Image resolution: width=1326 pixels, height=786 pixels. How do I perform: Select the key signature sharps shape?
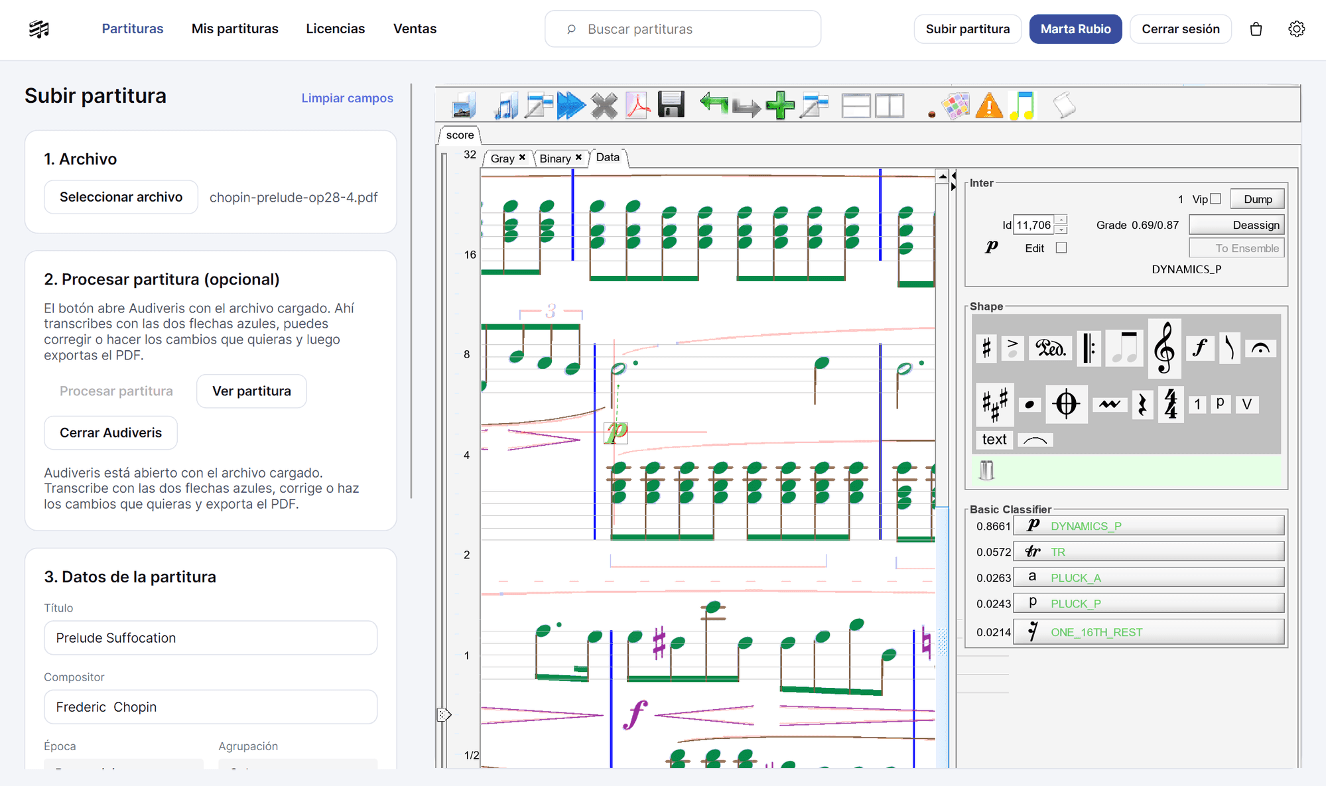point(994,404)
